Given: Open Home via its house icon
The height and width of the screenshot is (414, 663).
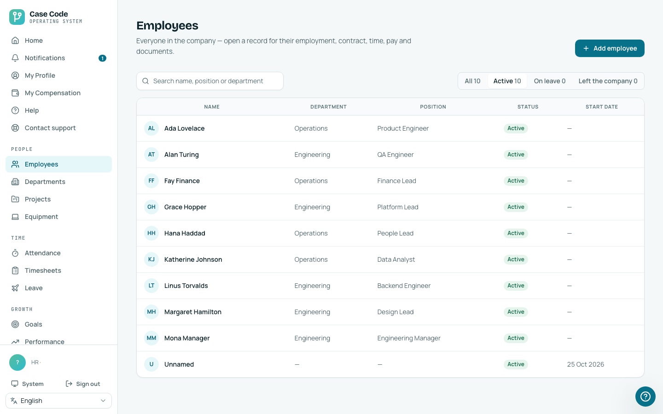Looking at the screenshot, I should pyautogui.click(x=15, y=40).
